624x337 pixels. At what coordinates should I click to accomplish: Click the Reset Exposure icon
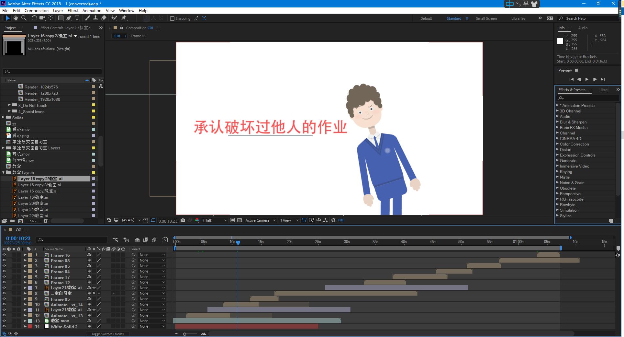click(x=333, y=220)
